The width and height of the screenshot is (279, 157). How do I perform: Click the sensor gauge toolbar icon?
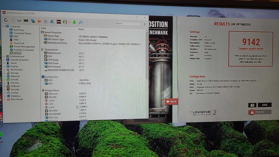click(x=65, y=22)
